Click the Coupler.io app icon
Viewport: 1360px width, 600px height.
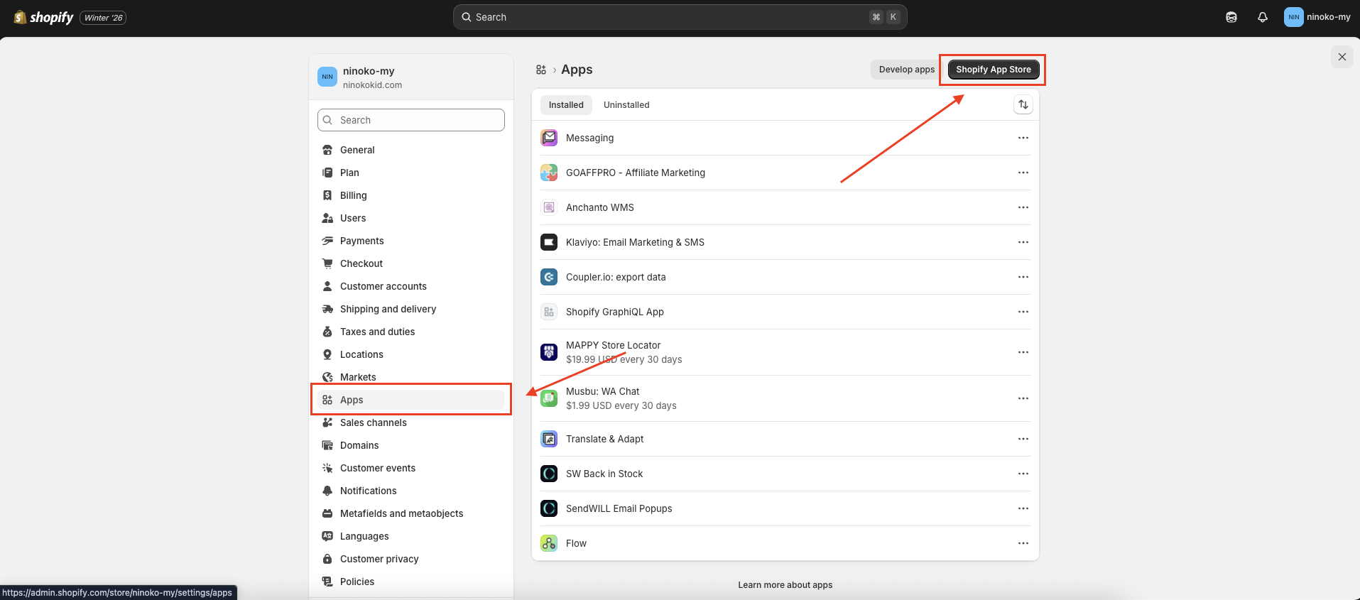pos(549,277)
